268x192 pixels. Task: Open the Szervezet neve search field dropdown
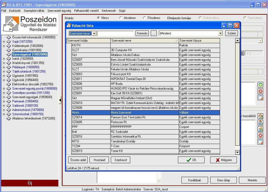94,34
